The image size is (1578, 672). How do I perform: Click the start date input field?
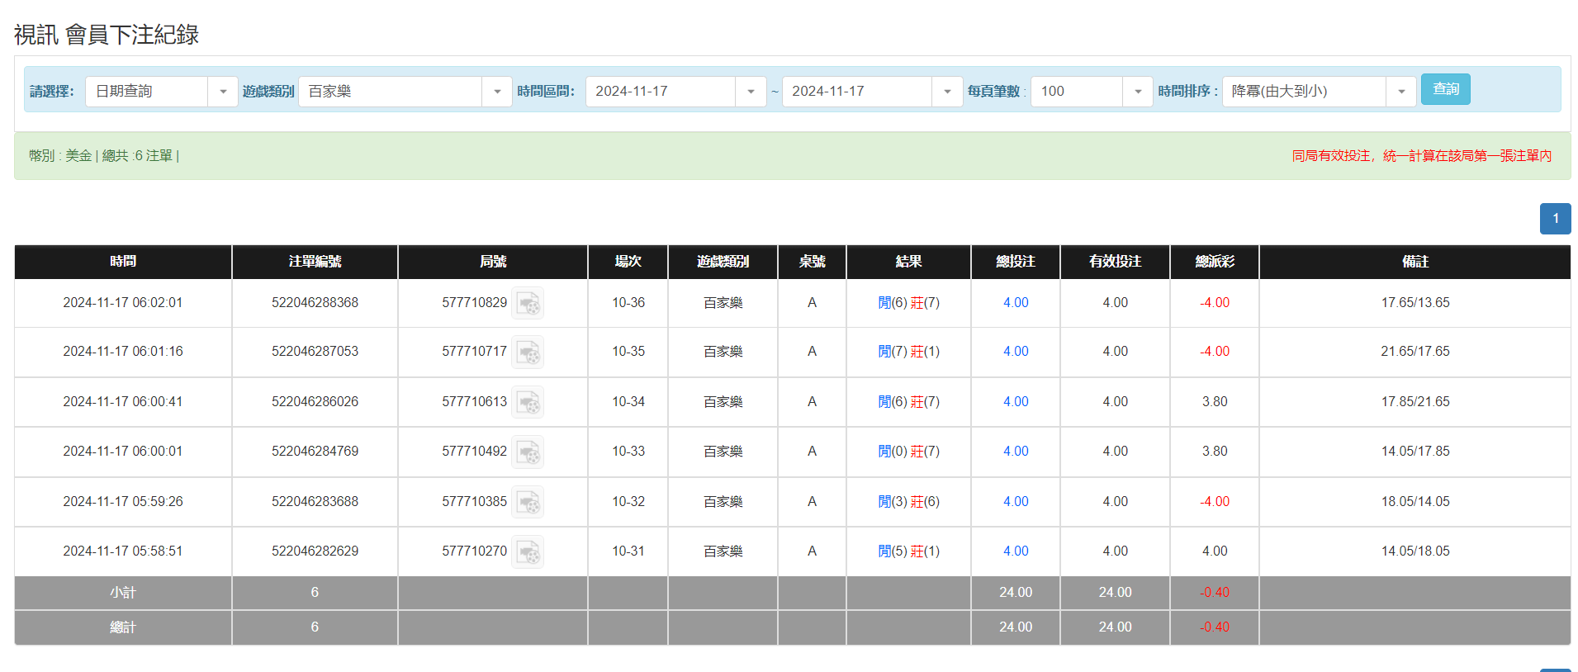(660, 92)
